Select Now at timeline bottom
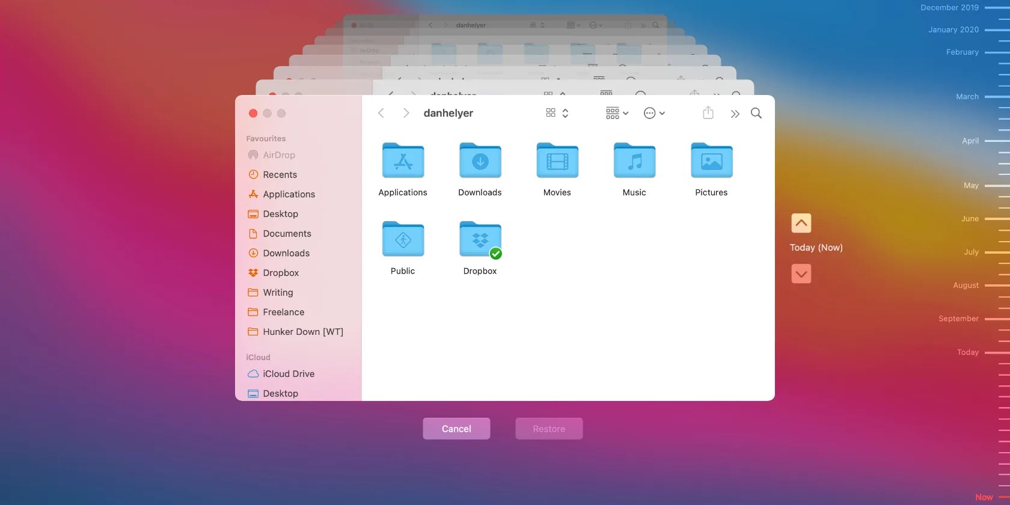1010x505 pixels. tap(984, 497)
